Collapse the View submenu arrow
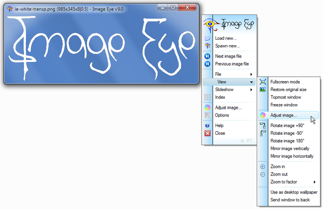324x210 pixels. point(251,82)
